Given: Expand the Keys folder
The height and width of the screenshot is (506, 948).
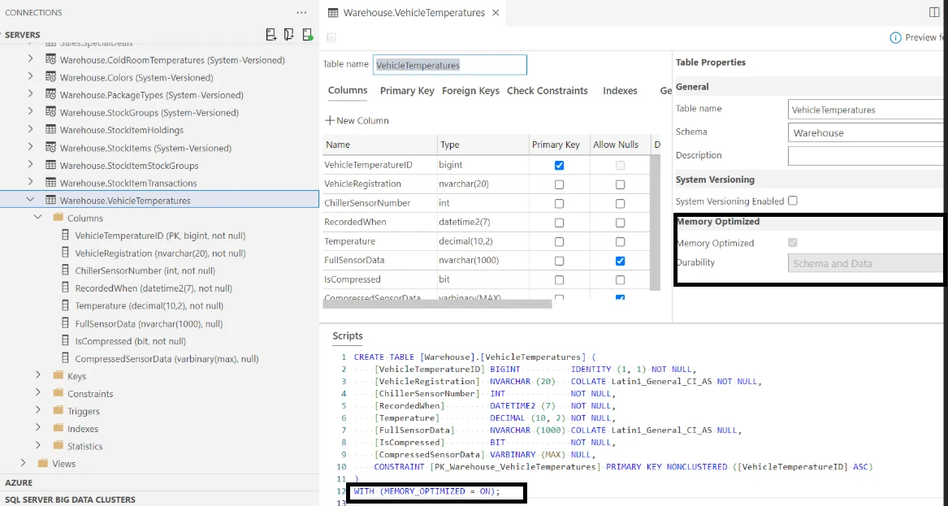Looking at the screenshot, I should 39,375.
